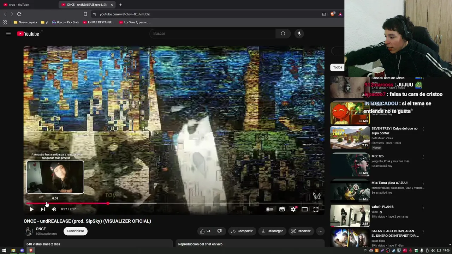Screen dimensions: 452x254
Task: Play the paused video
Action: 31,209
